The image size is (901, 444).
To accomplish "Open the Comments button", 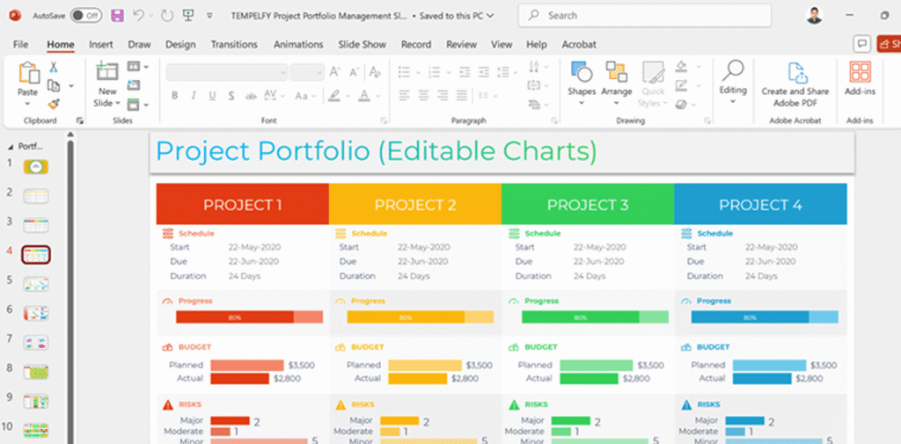I will [861, 44].
